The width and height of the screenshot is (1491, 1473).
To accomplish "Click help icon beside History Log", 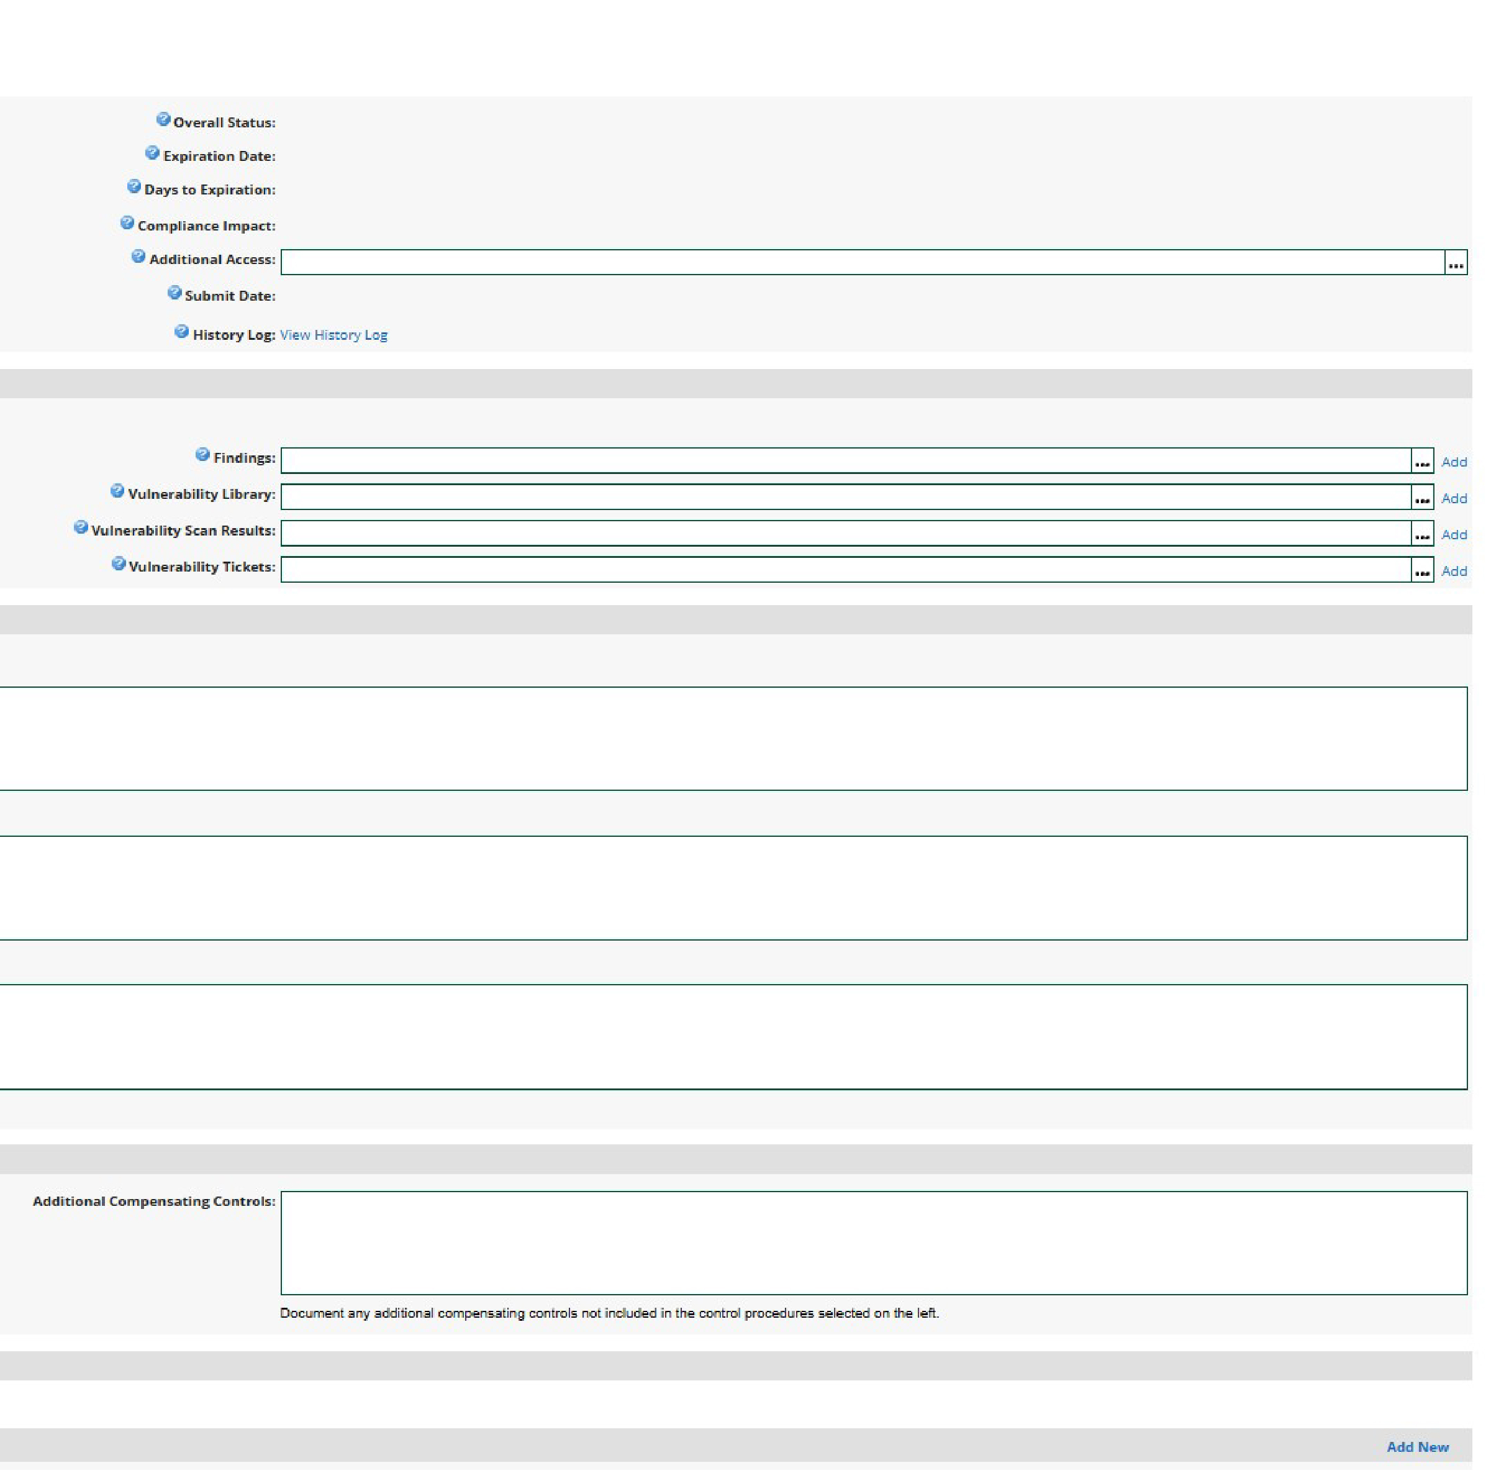I will coord(181,331).
